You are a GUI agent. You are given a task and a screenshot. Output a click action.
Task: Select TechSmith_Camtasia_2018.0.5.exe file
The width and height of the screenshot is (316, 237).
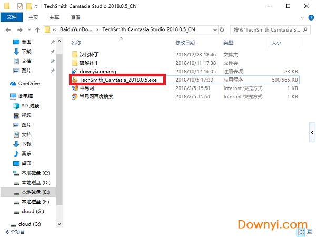[x=118, y=80]
